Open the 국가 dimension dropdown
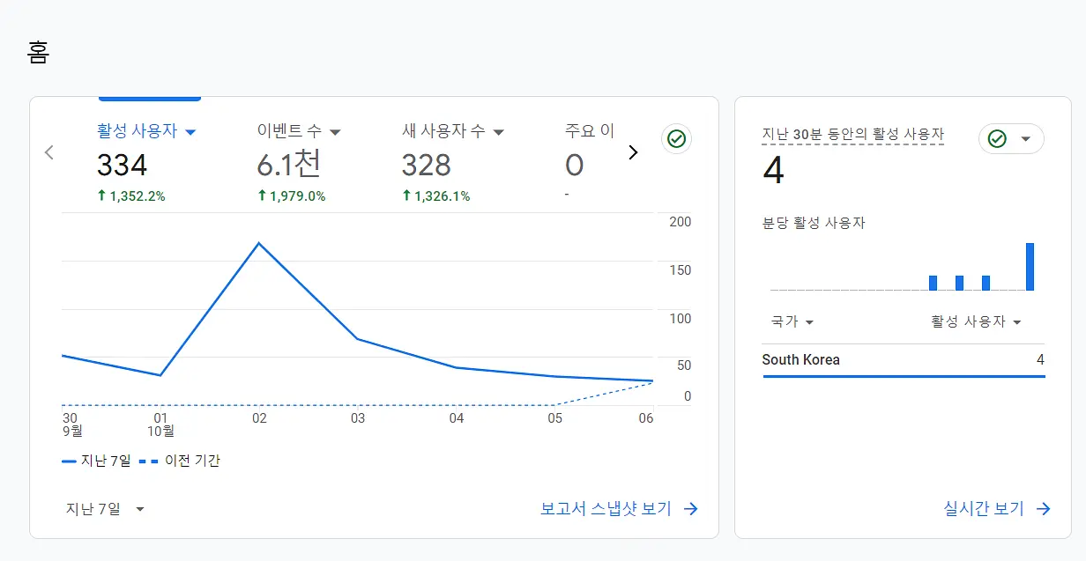 pyautogui.click(x=792, y=321)
